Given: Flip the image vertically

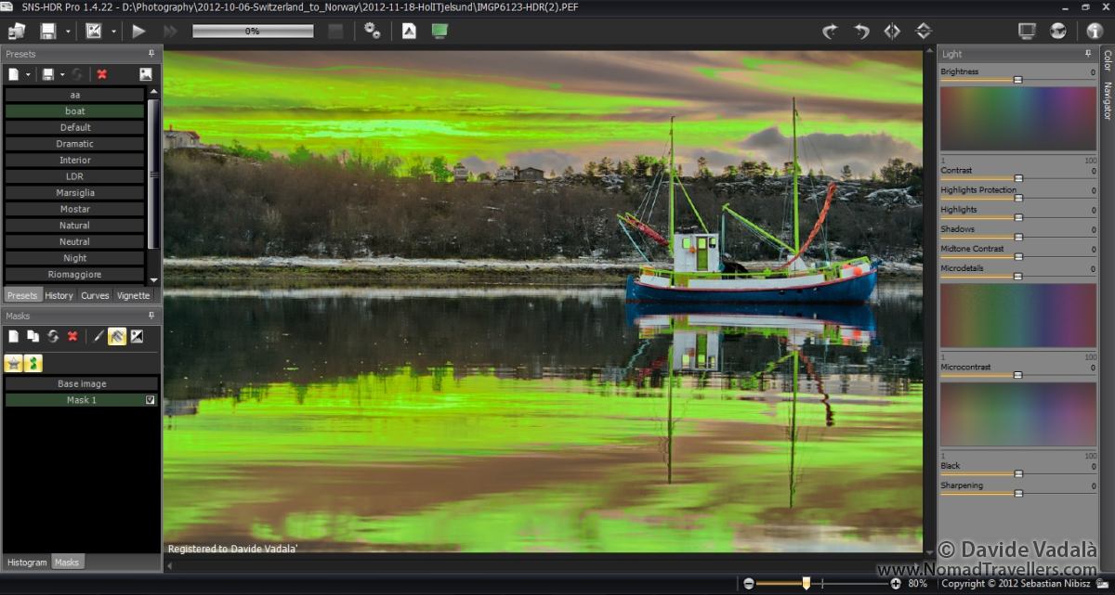Looking at the screenshot, I should [x=923, y=31].
